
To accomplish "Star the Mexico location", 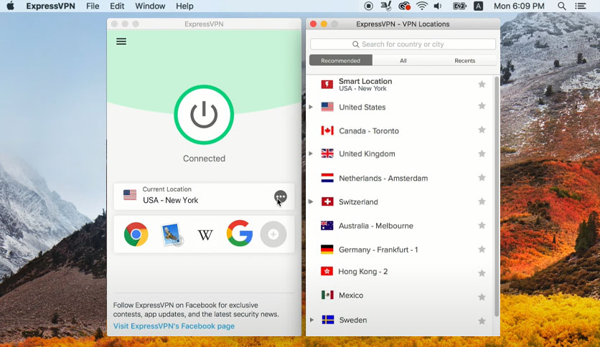I will coord(482,297).
